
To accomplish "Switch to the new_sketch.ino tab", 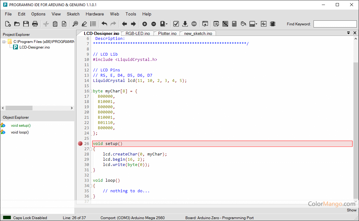I will [198, 33].
